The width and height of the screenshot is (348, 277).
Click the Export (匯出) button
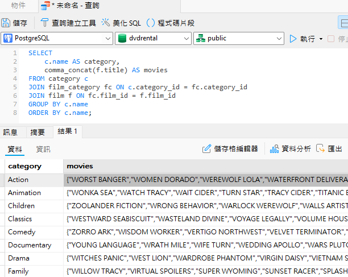point(329,148)
